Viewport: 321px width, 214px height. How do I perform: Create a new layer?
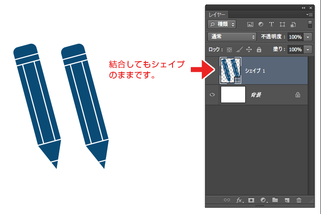coord(287,200)
